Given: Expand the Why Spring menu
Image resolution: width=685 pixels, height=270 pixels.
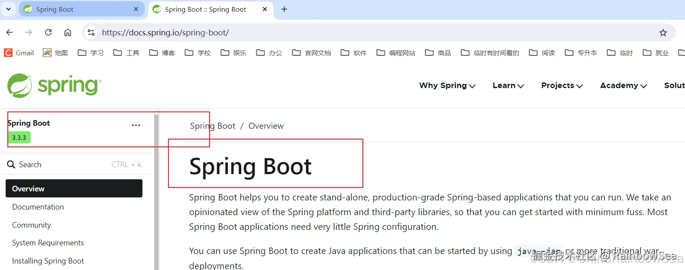Looking at the screenshot, I should tap(447, 86).
